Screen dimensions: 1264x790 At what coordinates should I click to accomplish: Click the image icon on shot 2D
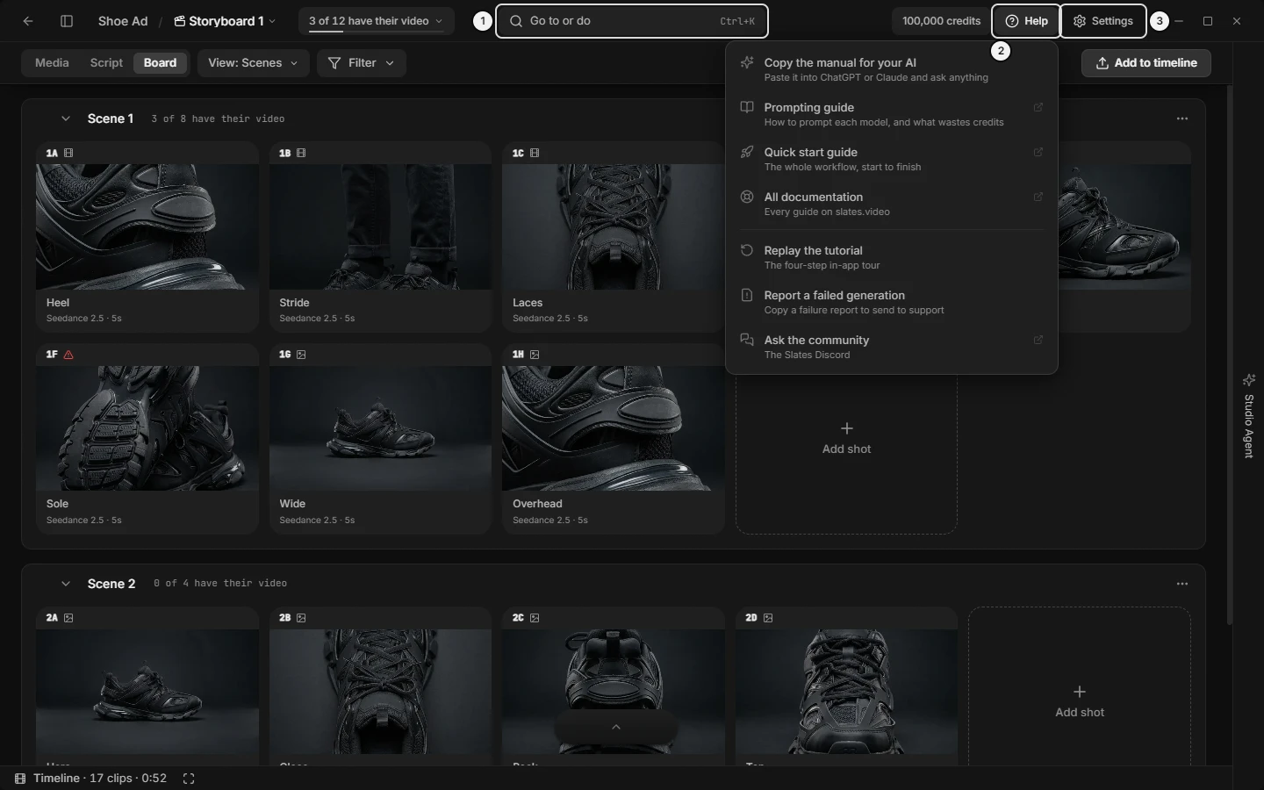tap(768, 618)
